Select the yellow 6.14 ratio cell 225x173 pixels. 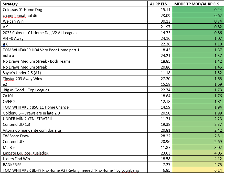click(x=198, y=170)
